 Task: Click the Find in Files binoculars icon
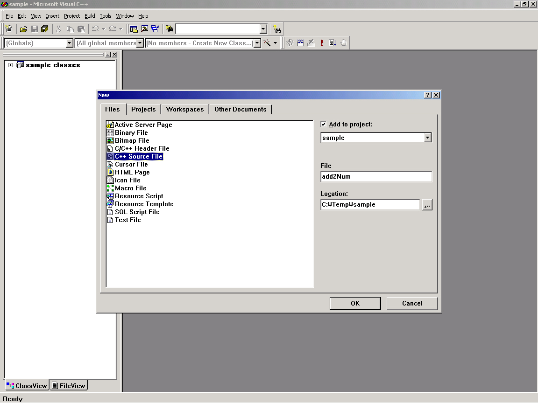[170, 29]
